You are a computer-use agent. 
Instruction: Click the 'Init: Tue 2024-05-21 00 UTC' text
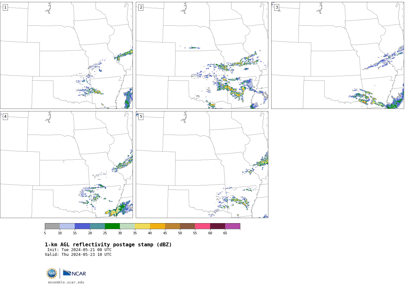click(x=79, y=250)
